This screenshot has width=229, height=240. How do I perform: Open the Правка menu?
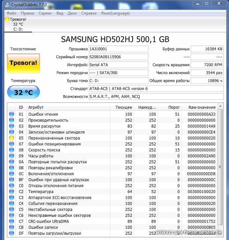[27, 13]
